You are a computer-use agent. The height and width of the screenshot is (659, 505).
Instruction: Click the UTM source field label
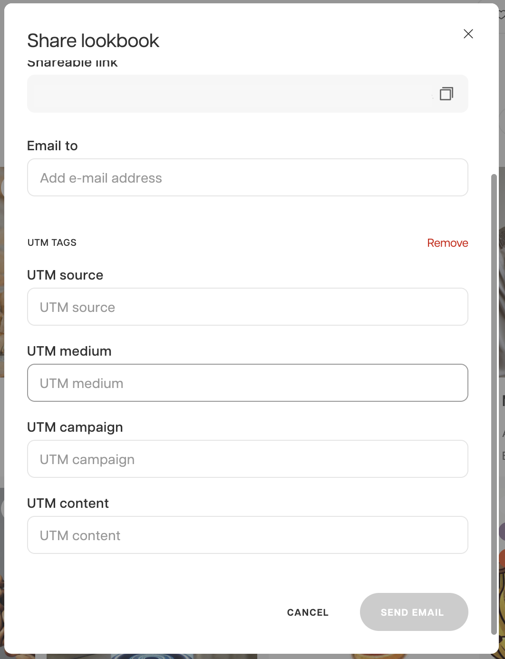65,275
